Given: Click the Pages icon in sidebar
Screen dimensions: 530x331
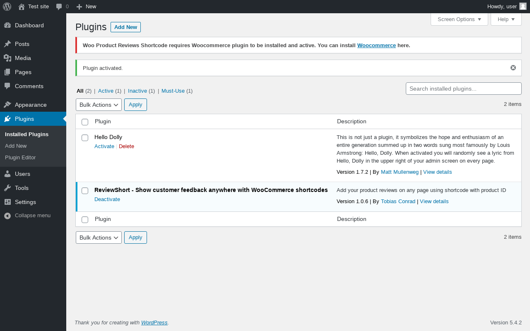Looking at the screenshot, I should [x=7, y=72].
